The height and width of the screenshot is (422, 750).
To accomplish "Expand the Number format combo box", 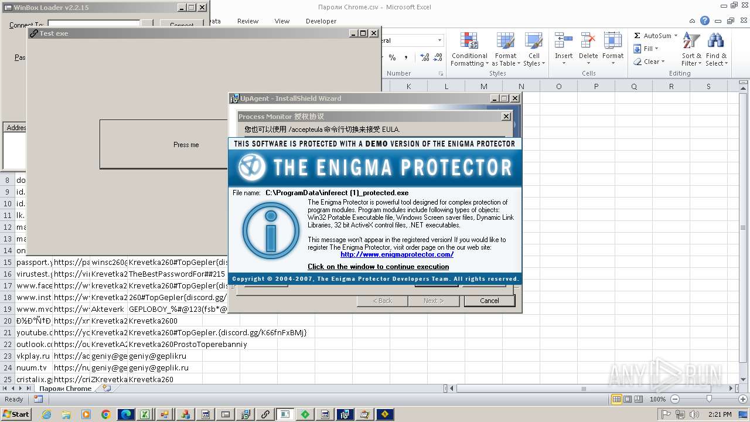I will [439, 40].
